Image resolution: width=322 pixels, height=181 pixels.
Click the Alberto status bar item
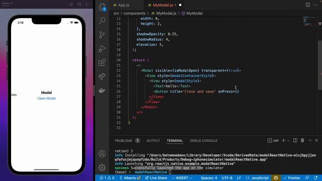coord(130,178)
